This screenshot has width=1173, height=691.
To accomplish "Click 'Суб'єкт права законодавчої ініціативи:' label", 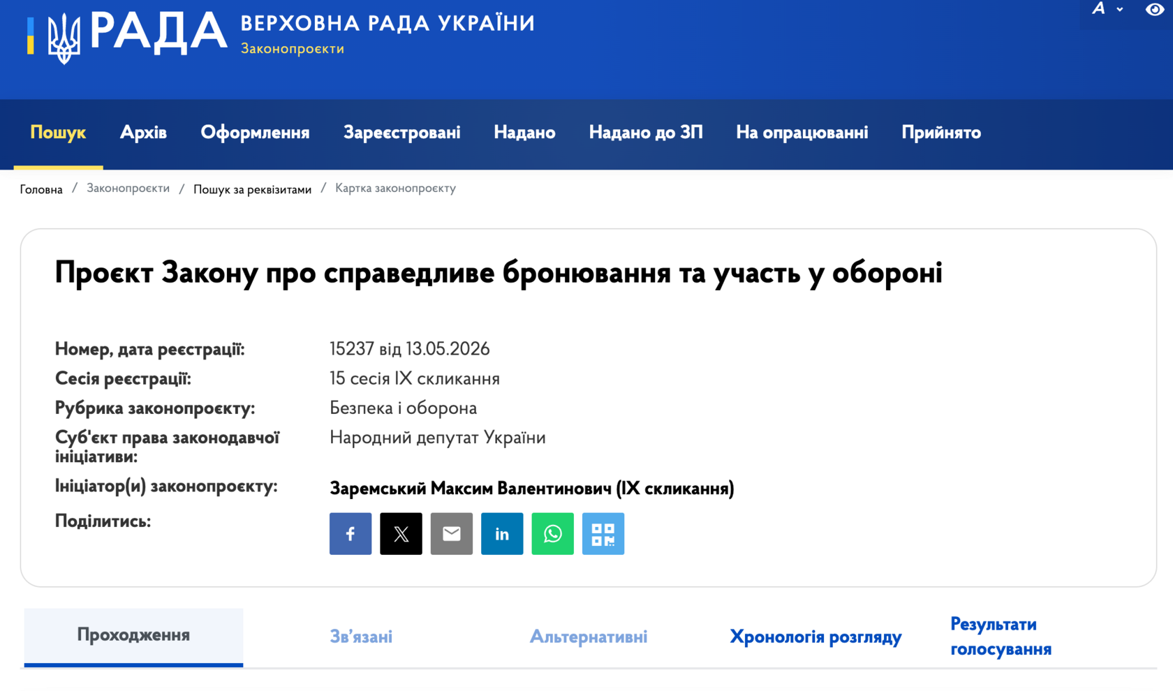I will [x=167, y=447].
